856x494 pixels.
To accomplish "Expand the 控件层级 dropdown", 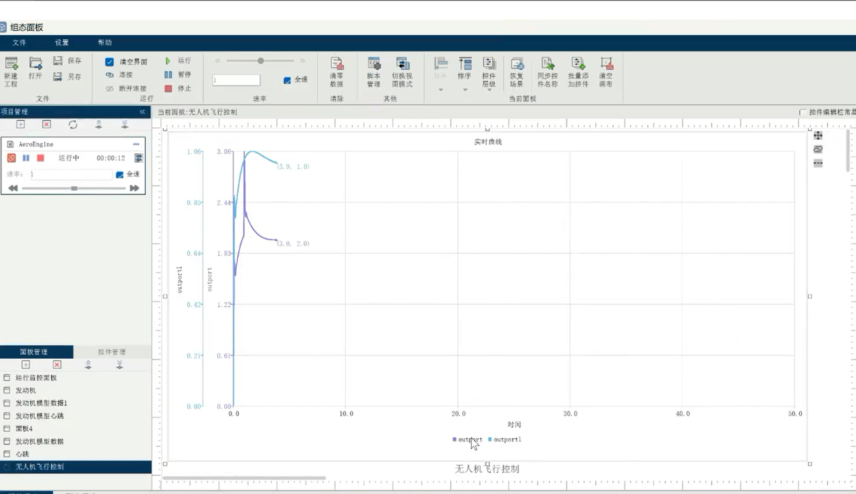I will [489, 90].
